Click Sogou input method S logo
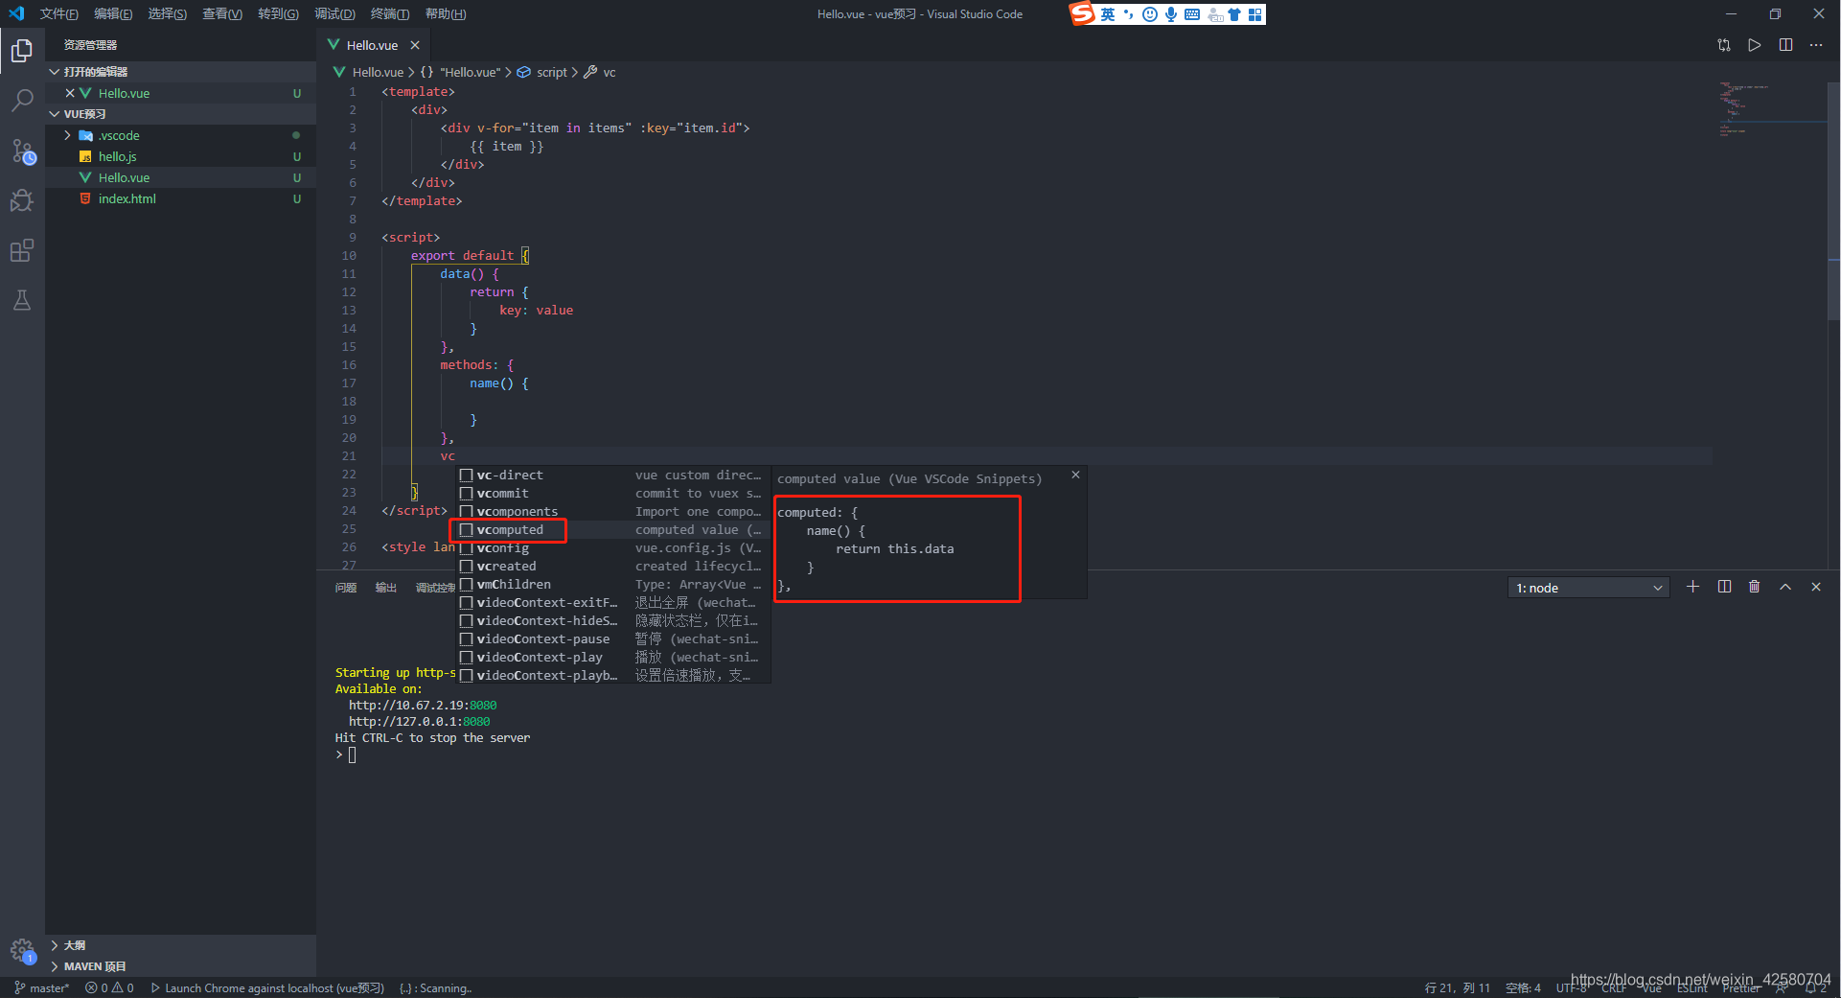This screenshot has height=998, width=1841. (x=1082, y=13)
